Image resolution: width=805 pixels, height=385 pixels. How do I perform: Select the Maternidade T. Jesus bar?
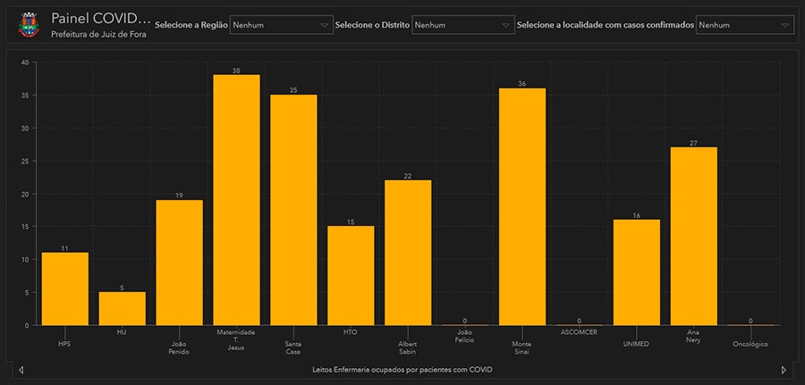pos(236,200)
